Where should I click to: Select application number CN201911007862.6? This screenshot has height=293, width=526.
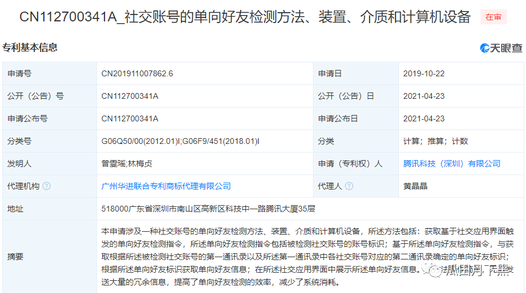(x=137, y=73)
